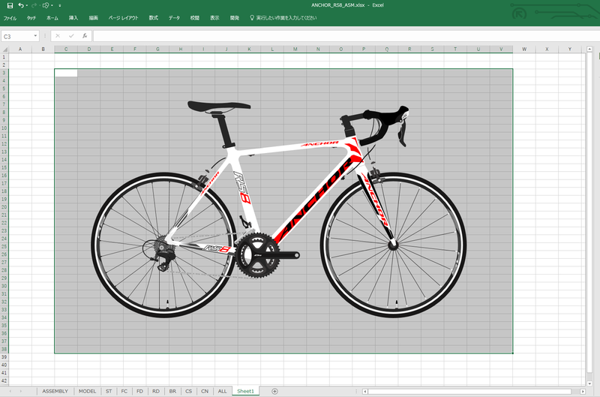Image resolution: width=600 pixels, height=397 pixels.
Task: Click the touch/mouse mode icon
Action: (x=46, y=5)
